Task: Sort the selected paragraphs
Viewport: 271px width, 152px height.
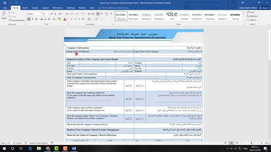Action: (106, 14)
